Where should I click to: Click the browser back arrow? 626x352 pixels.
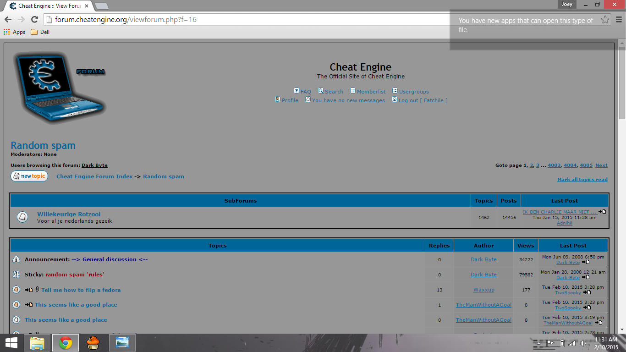8,19
